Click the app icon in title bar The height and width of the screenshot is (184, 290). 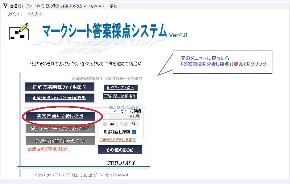(x=5, y=6)
